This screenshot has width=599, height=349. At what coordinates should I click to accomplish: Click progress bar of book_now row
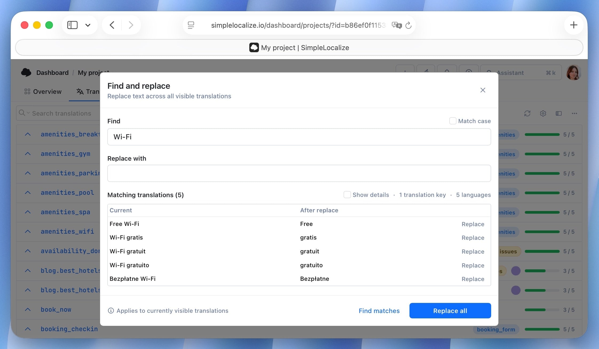pyautogui.click(x=542, y=310)
